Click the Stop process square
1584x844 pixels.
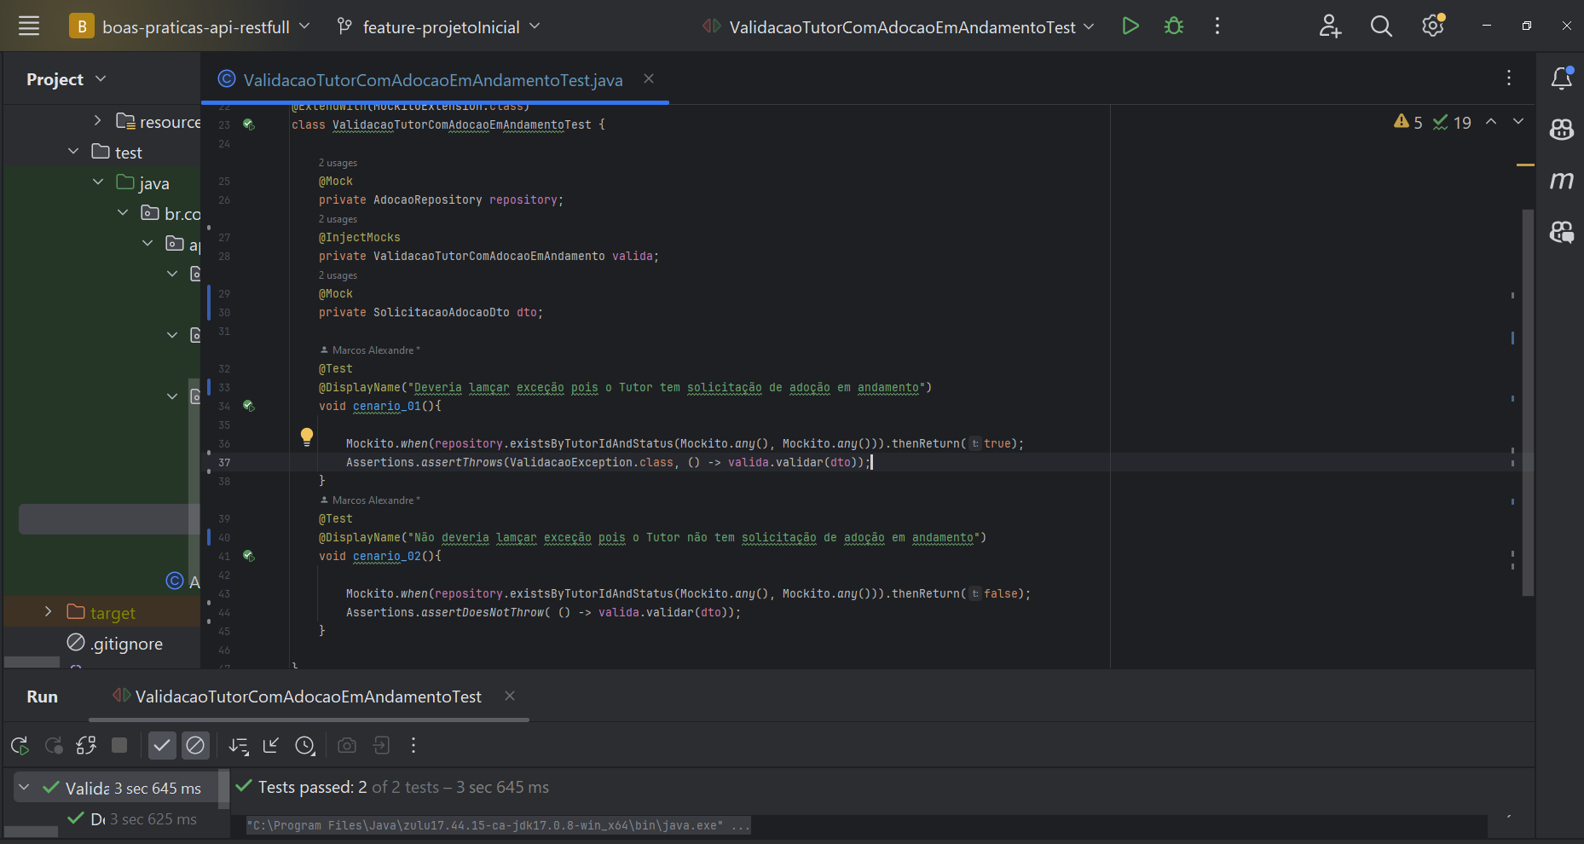(x=119, y=746)
